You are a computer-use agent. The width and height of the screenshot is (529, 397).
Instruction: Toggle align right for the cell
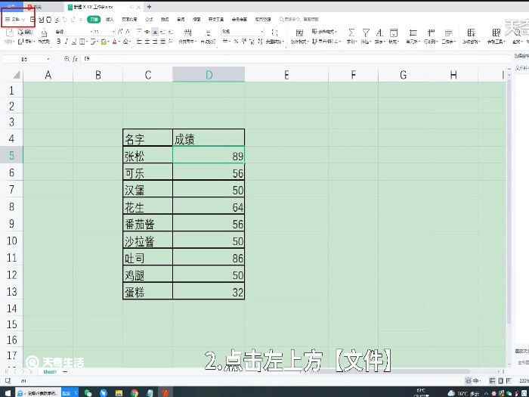155,42
